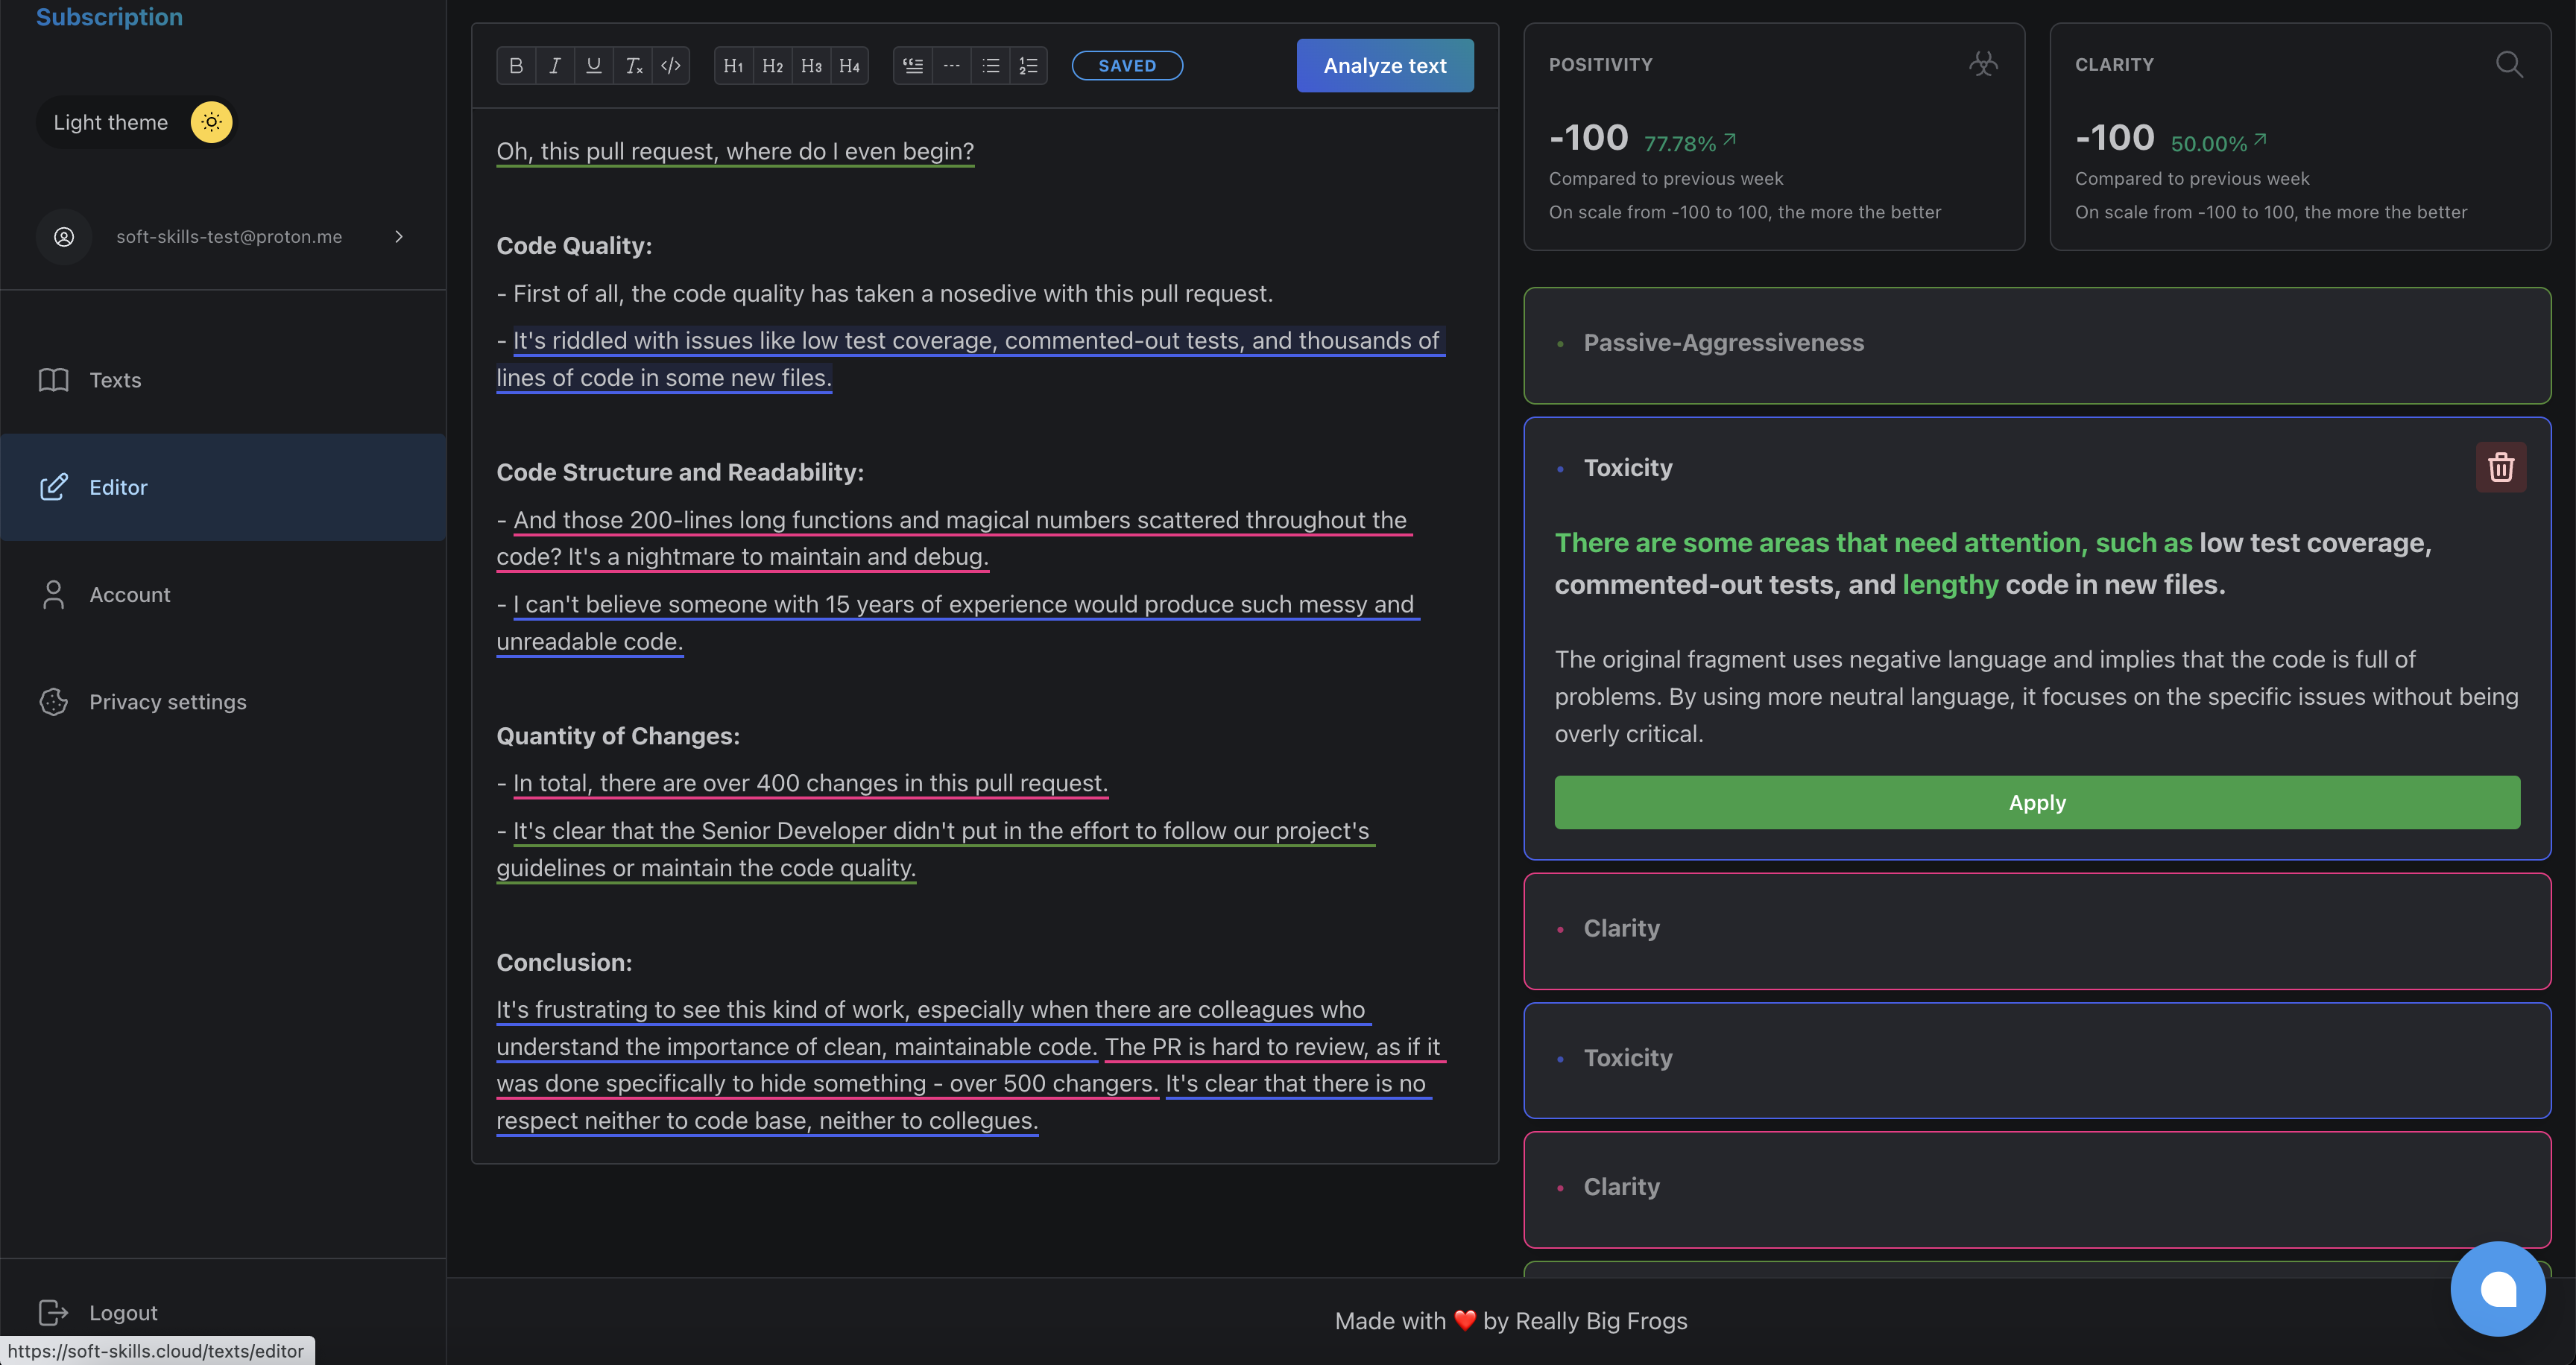The height and width of the screenshot is (1365, 2576).
Task: Click the 'Code Quality:' heading in the editor
Action: point(574,246)
